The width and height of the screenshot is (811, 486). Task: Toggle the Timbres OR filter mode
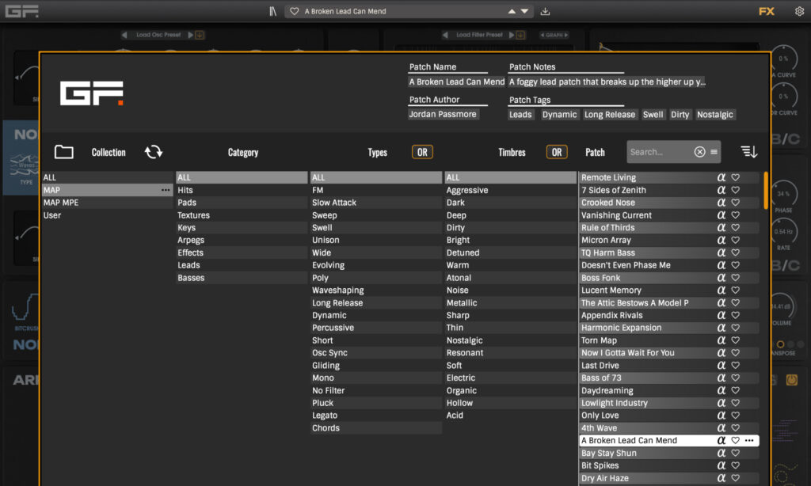point(557,152)
